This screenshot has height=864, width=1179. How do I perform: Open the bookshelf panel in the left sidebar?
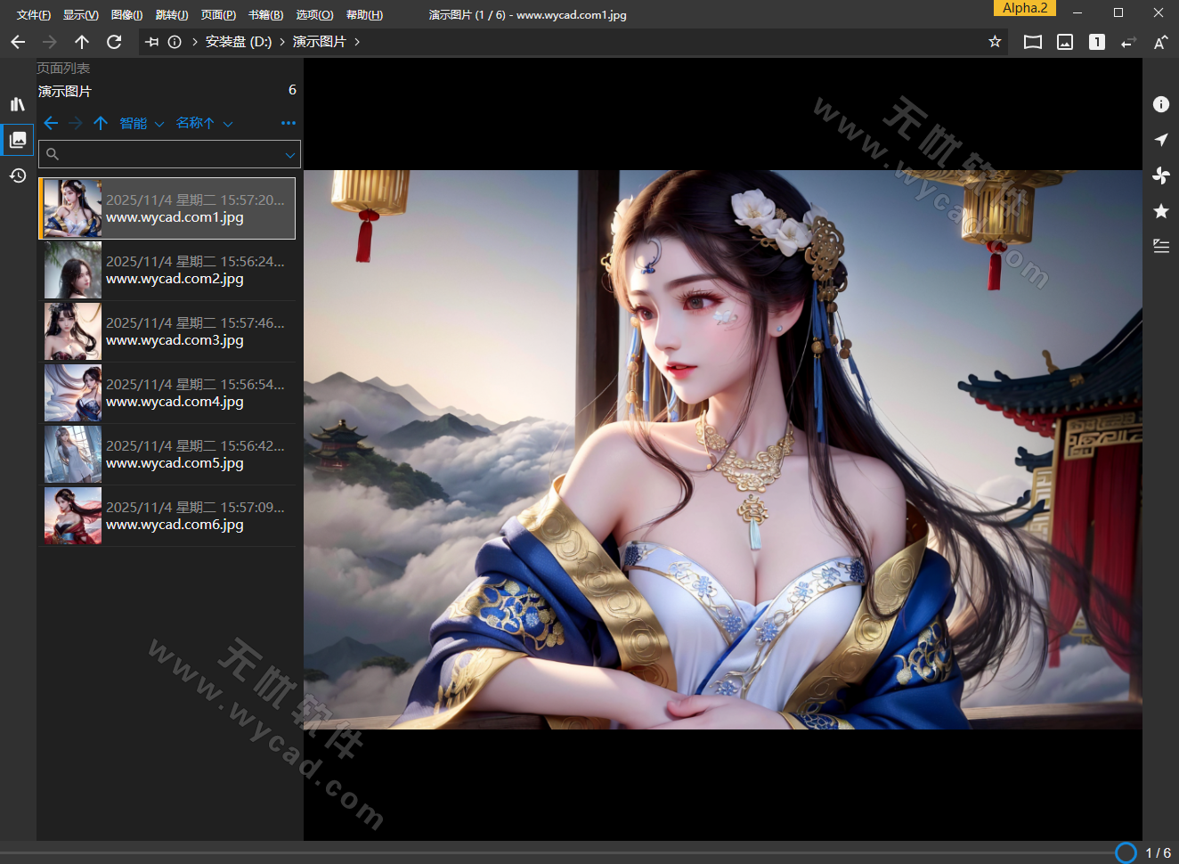[17, 103]
